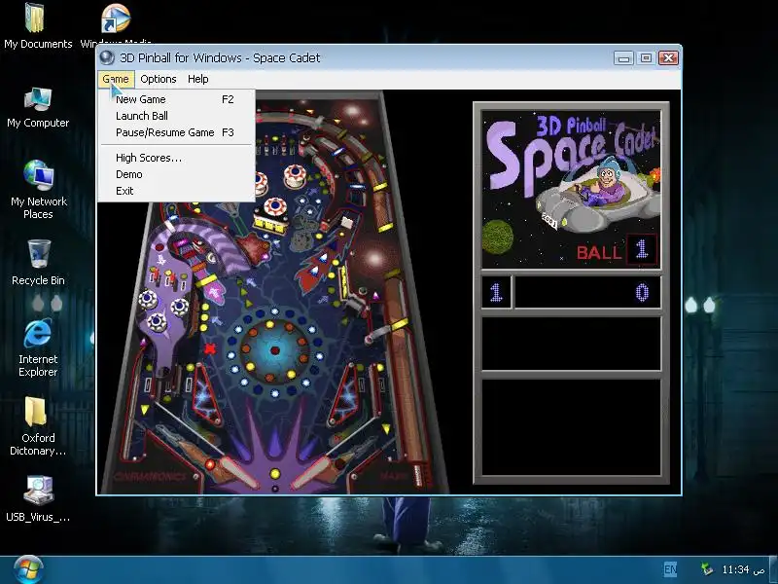
Task: Close the 3D Pinball window
Action: [668, 58]
